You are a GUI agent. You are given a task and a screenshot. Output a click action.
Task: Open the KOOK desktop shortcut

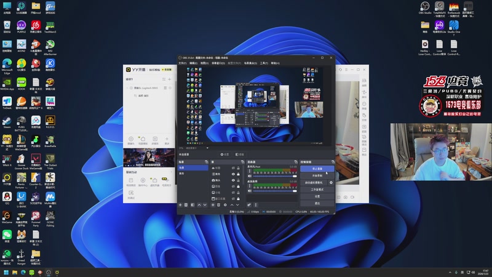click(x=22, y=84)
